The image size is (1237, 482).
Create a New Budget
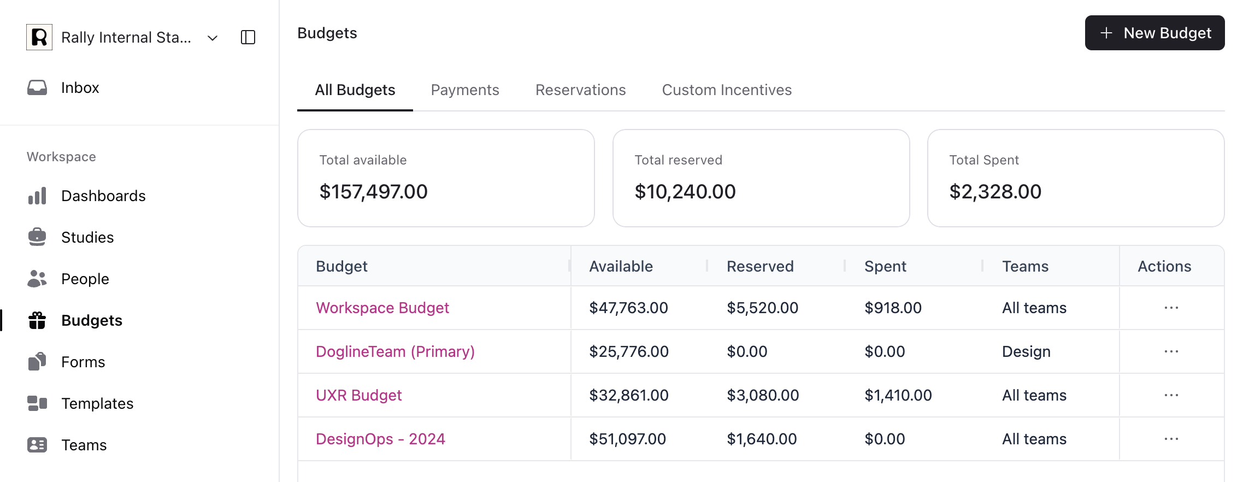[x=1154, y=33]
